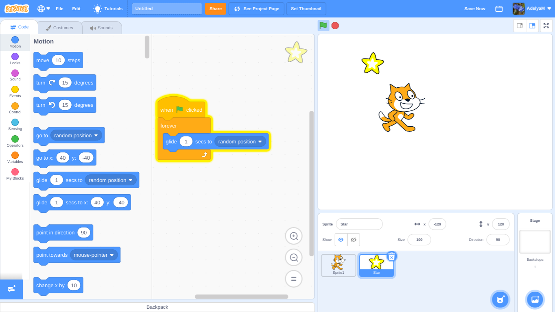Click See Project Page
This screenshot has width=555, height=312.
click(257, 9)
